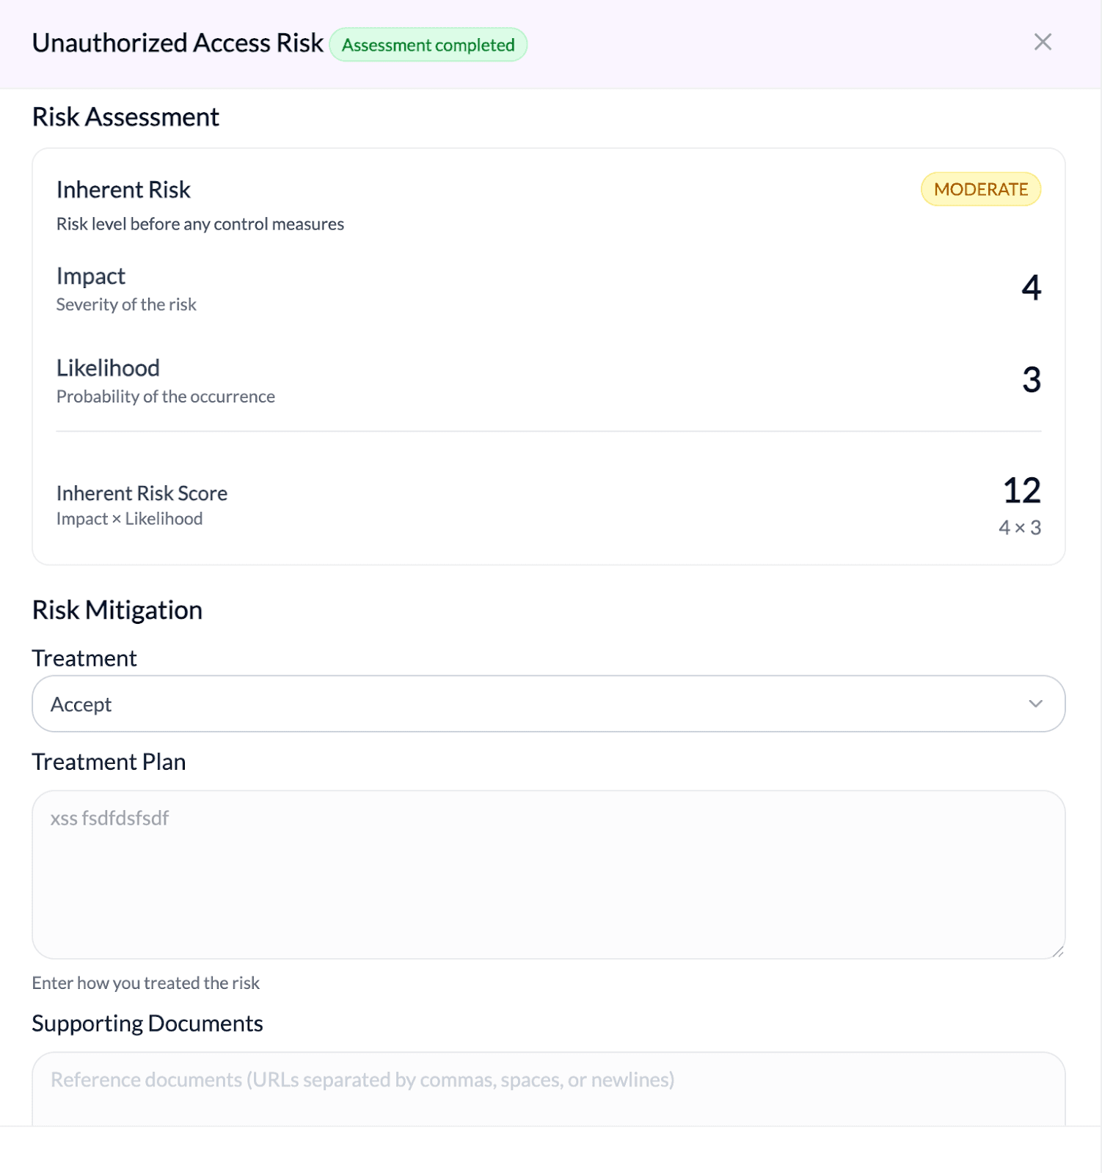Click the Treatment Plan resize handle
The height and width of the screenshot is (1173, 1102).
tap(1057, 952)
